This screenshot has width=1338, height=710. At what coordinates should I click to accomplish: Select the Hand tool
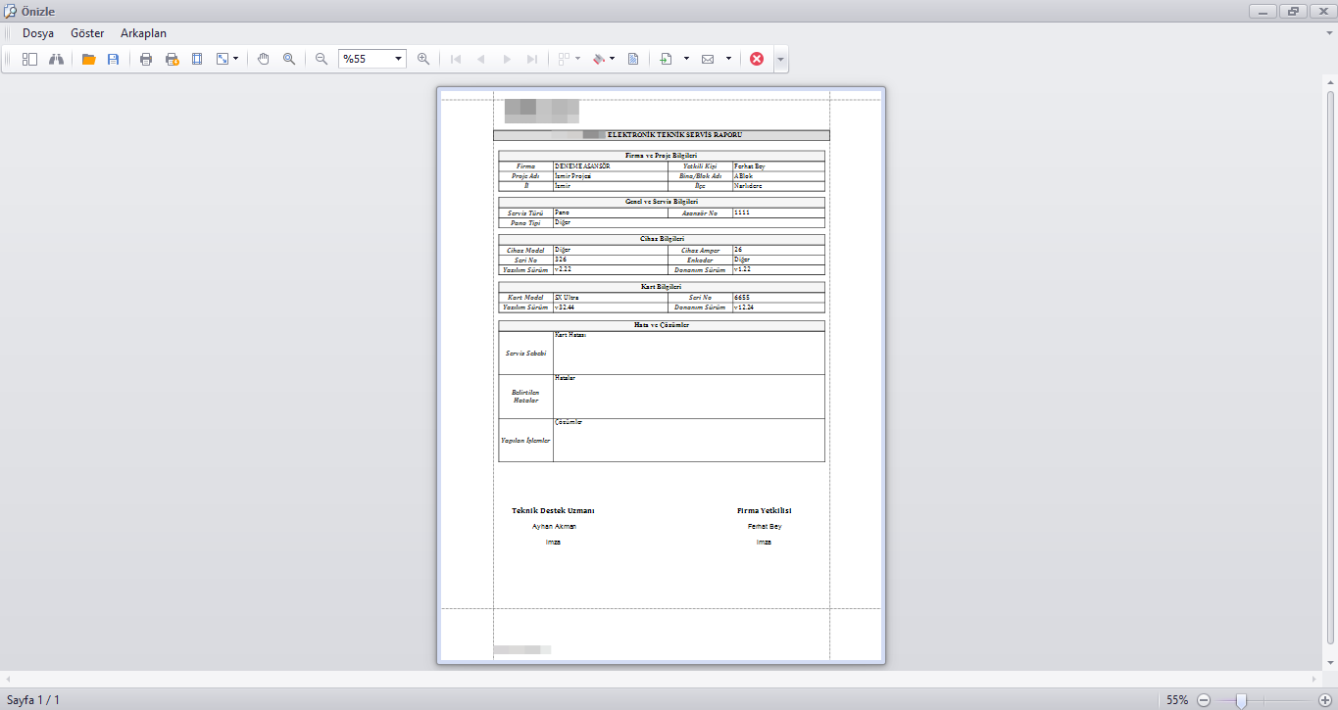(264, 59)
